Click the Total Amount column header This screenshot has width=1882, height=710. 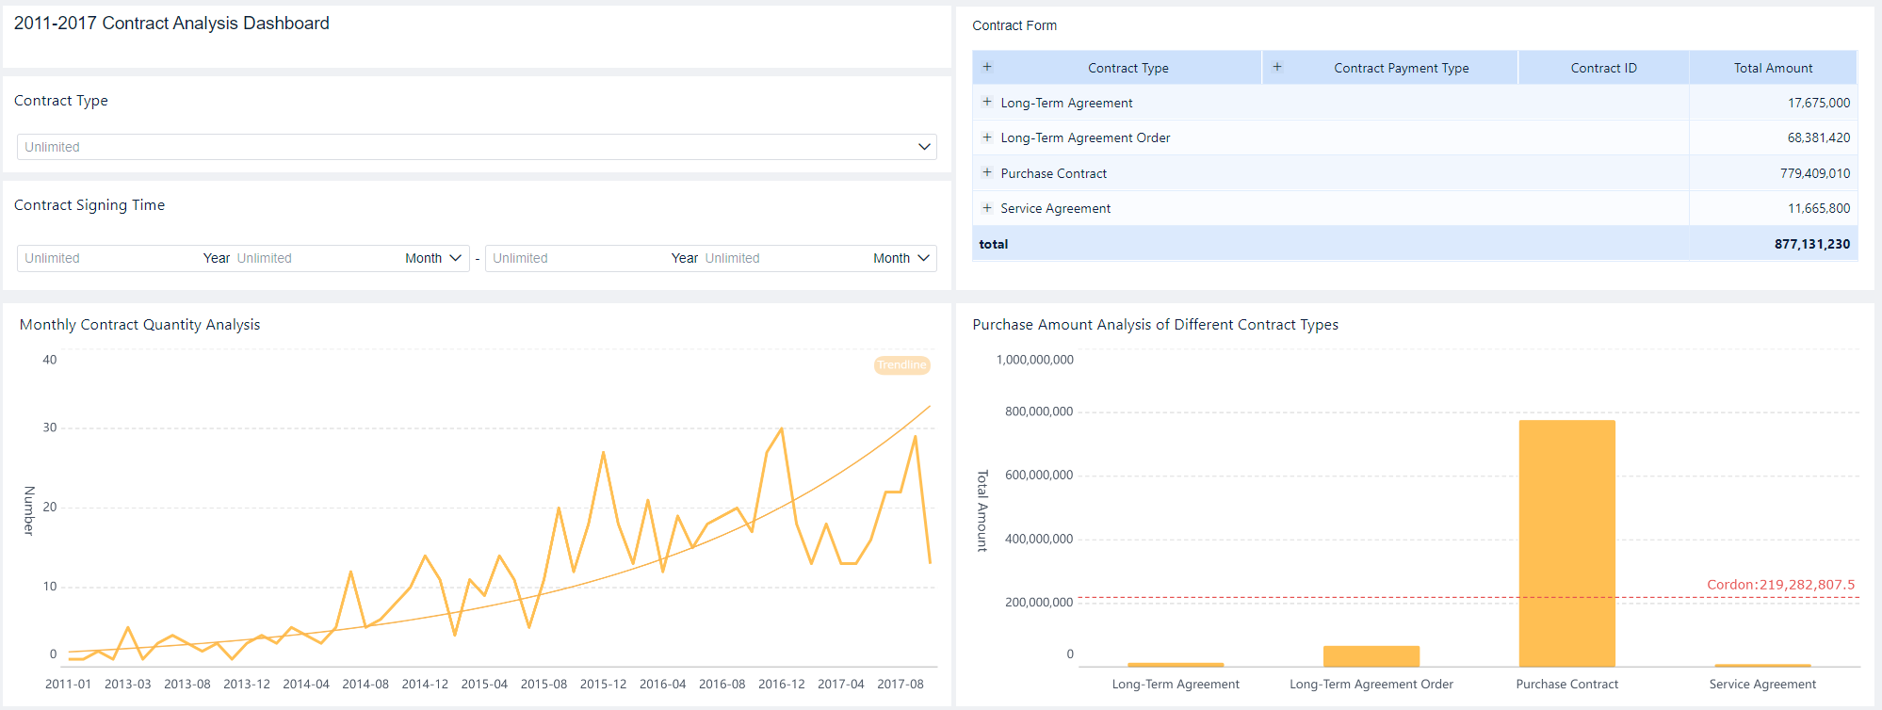[1773, 68]
